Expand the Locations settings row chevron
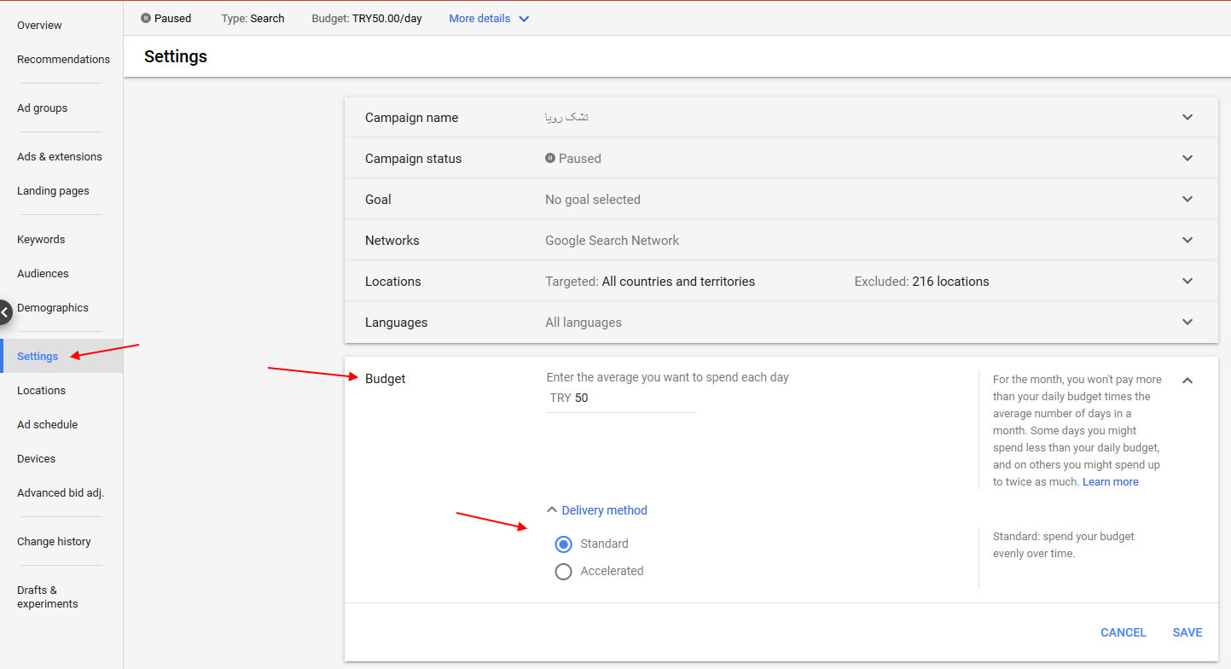 tap(1187, 281)
